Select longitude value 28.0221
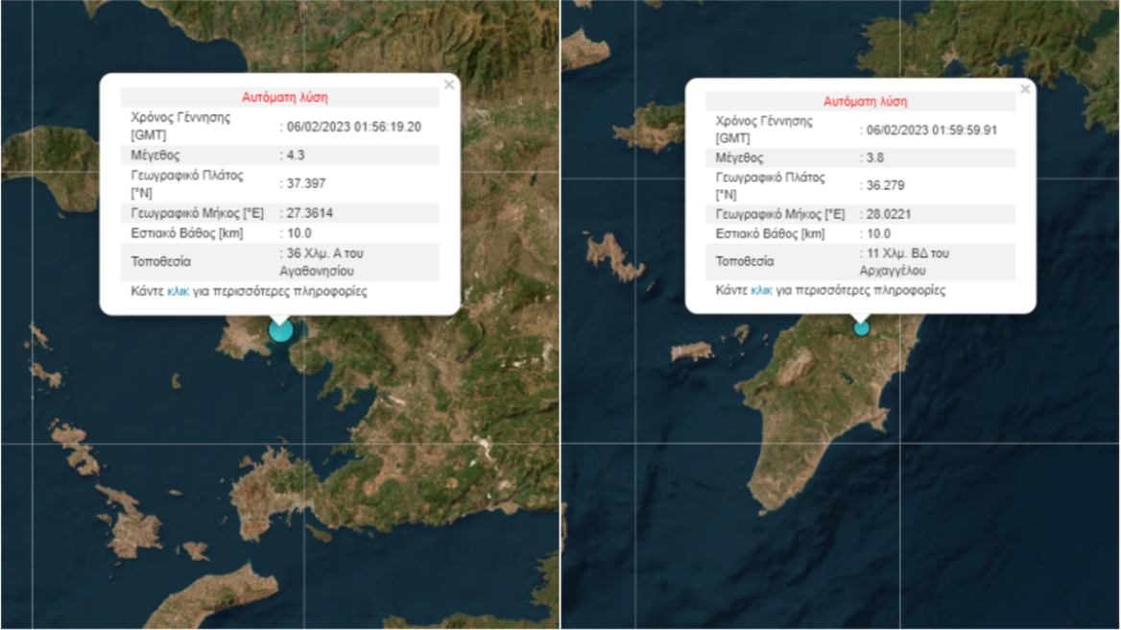Viewport: 1121px width, 630px height. (889, 214)
